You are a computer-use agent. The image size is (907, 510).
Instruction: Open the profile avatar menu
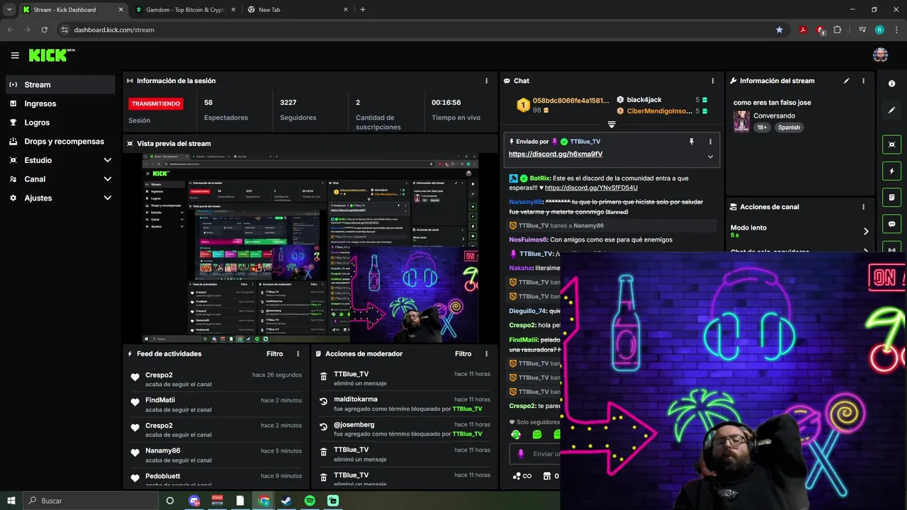click(880, 55)
